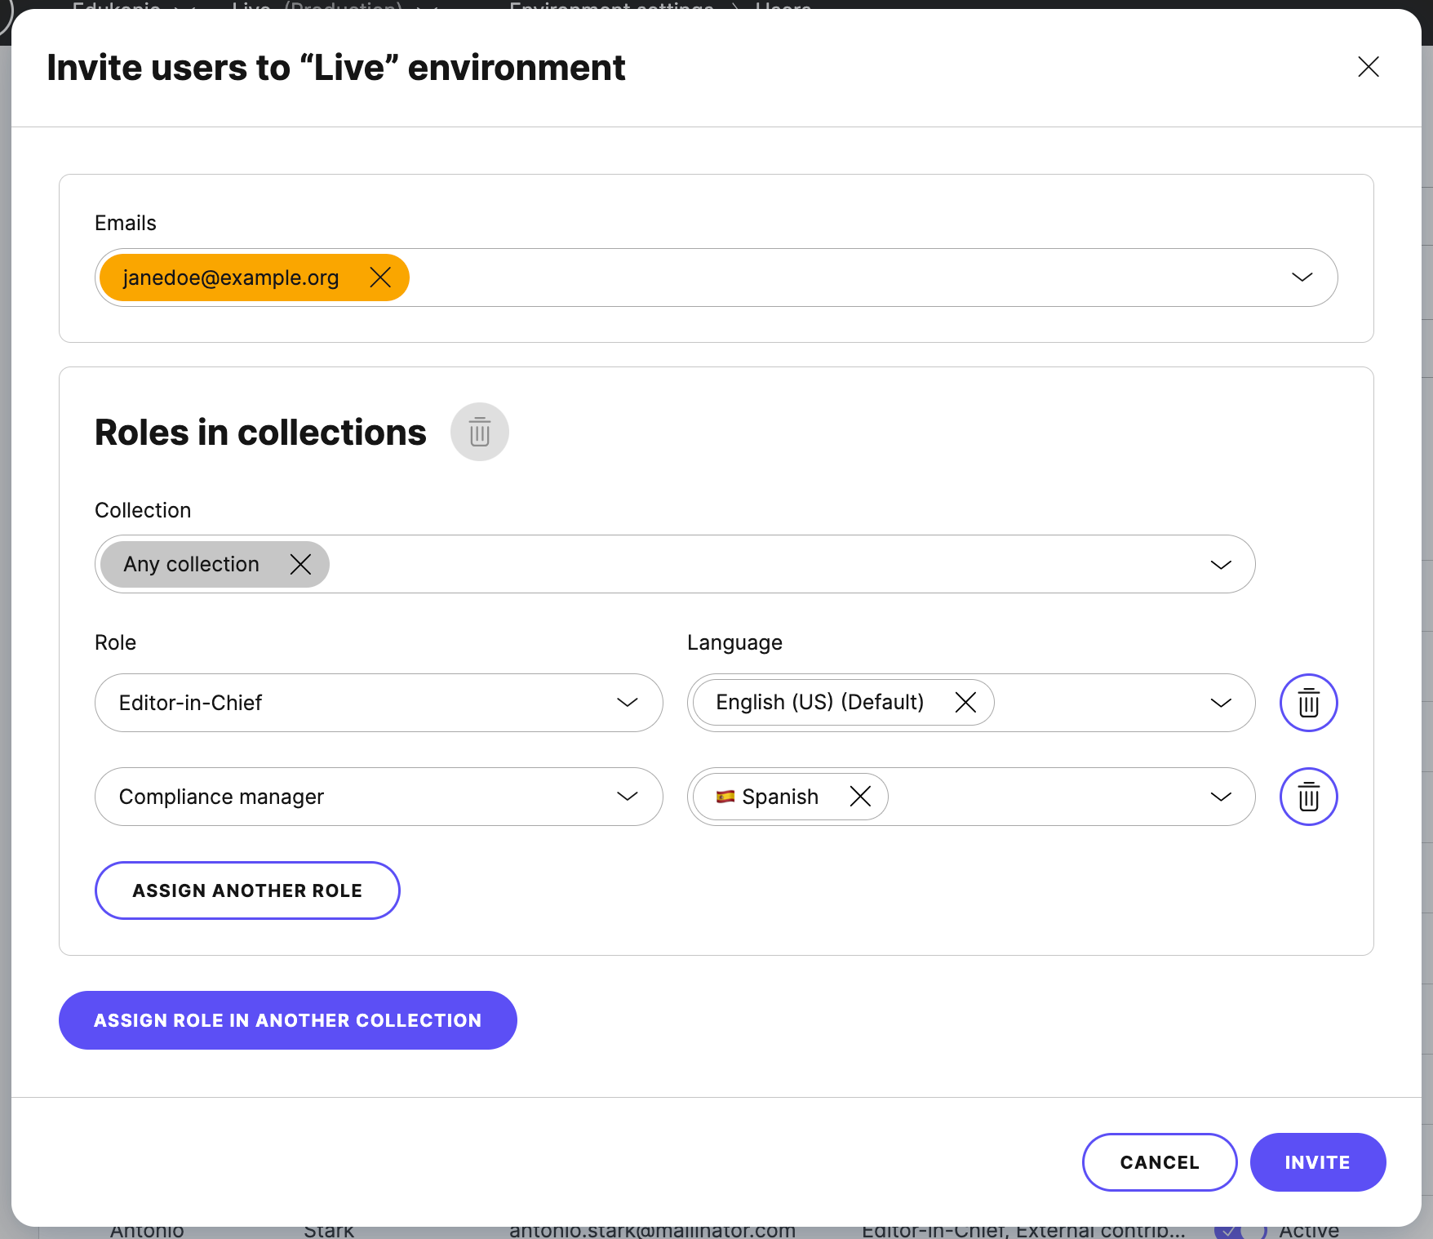Viewport: 1433px width, 1239px height.
Task: Remove the Any collection chip
Action: 300,564
